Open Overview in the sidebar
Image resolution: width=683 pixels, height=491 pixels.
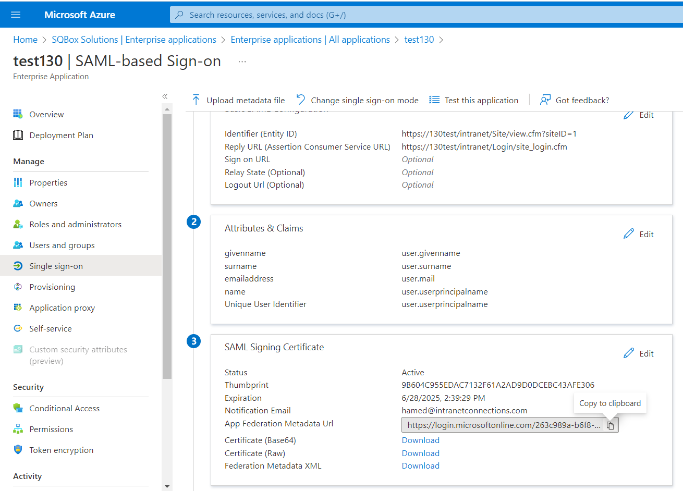[x=46, y=114]
